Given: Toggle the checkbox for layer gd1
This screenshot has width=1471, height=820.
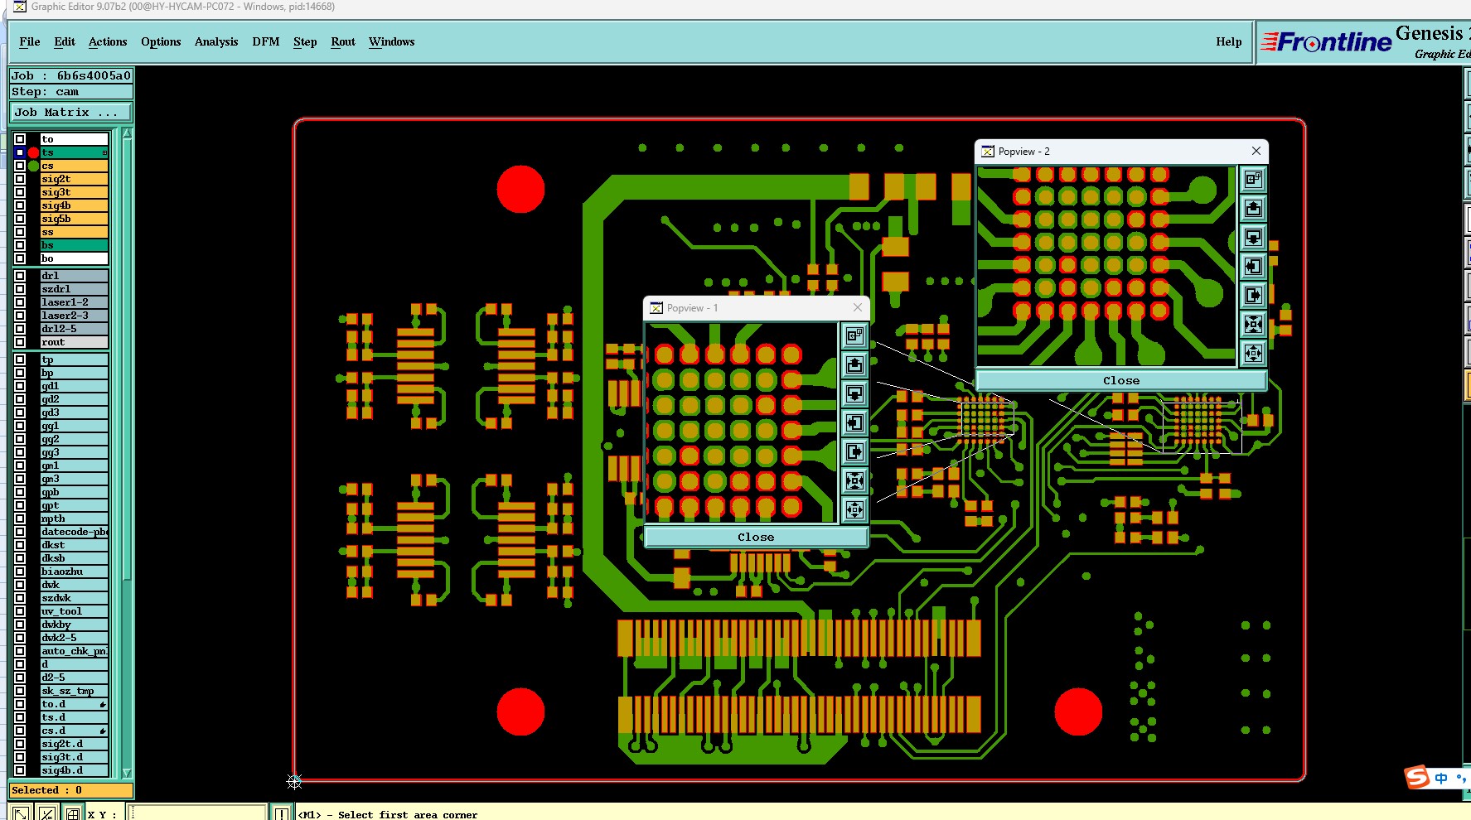Looking at the screenshot, I should tap(20, 386).
